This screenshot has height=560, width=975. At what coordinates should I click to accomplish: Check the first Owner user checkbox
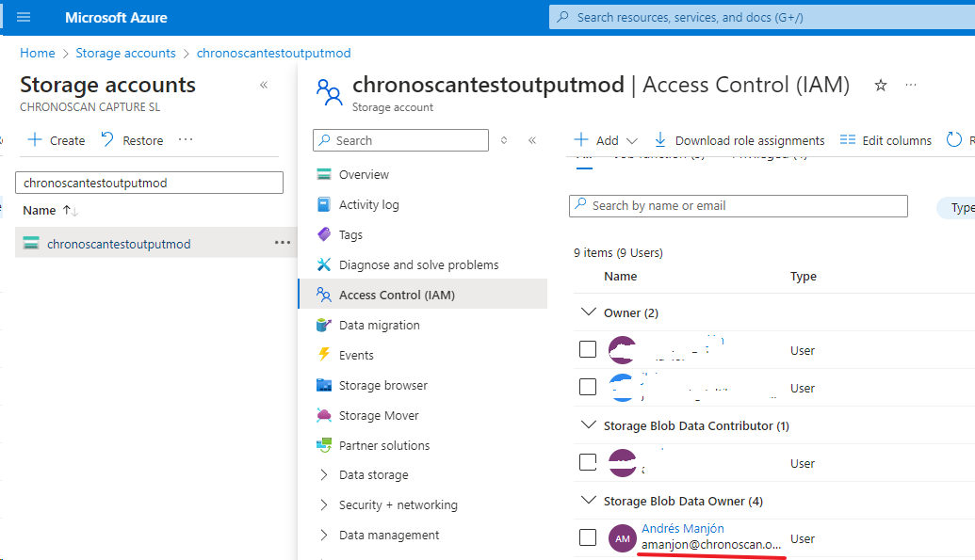588,349
